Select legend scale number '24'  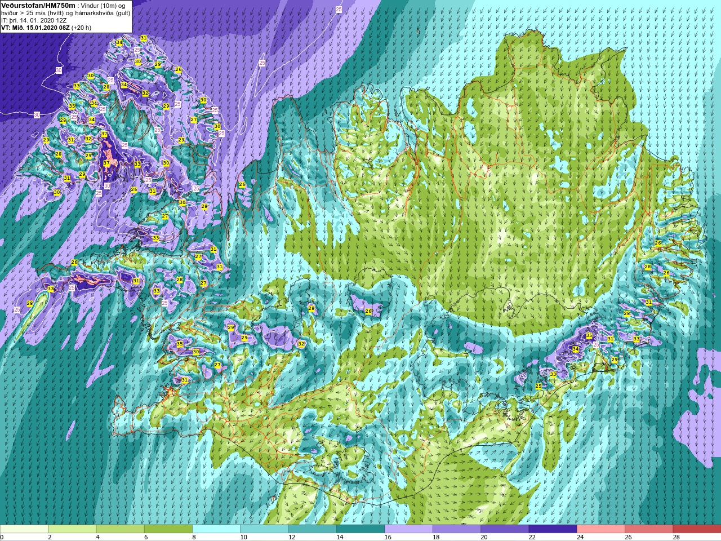(x=580, y=537)
